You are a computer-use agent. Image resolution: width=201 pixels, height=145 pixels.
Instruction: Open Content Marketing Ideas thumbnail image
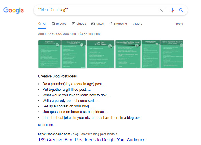pos(73,54)
